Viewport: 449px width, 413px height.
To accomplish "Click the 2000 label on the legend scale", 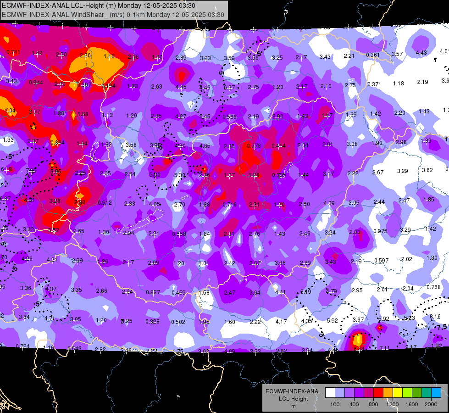I will click(x=431, y=404).
